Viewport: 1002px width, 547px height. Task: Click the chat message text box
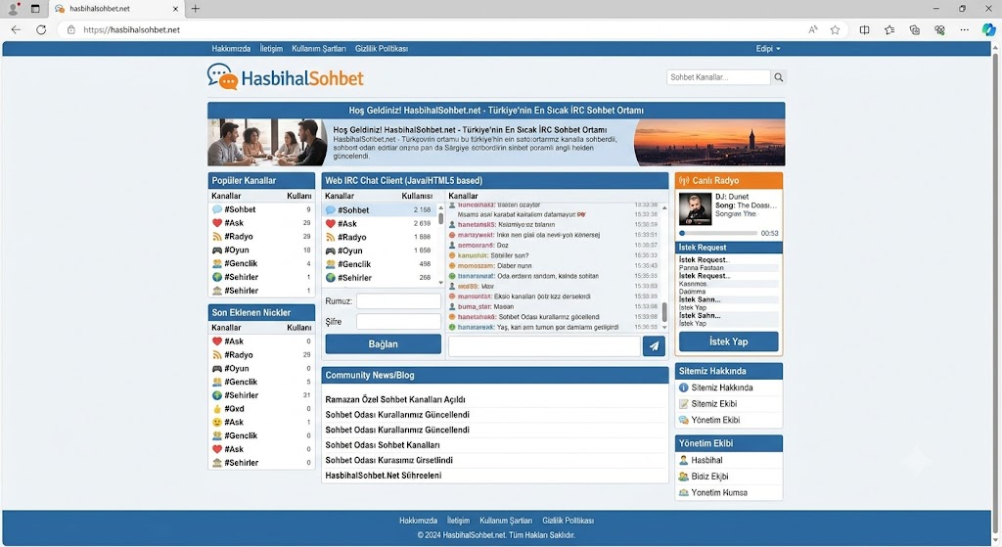544,345
